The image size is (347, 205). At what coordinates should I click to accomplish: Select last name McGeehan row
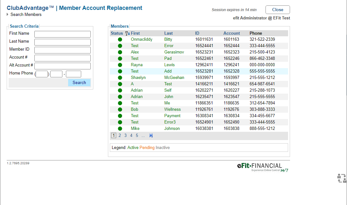(174, 77)
